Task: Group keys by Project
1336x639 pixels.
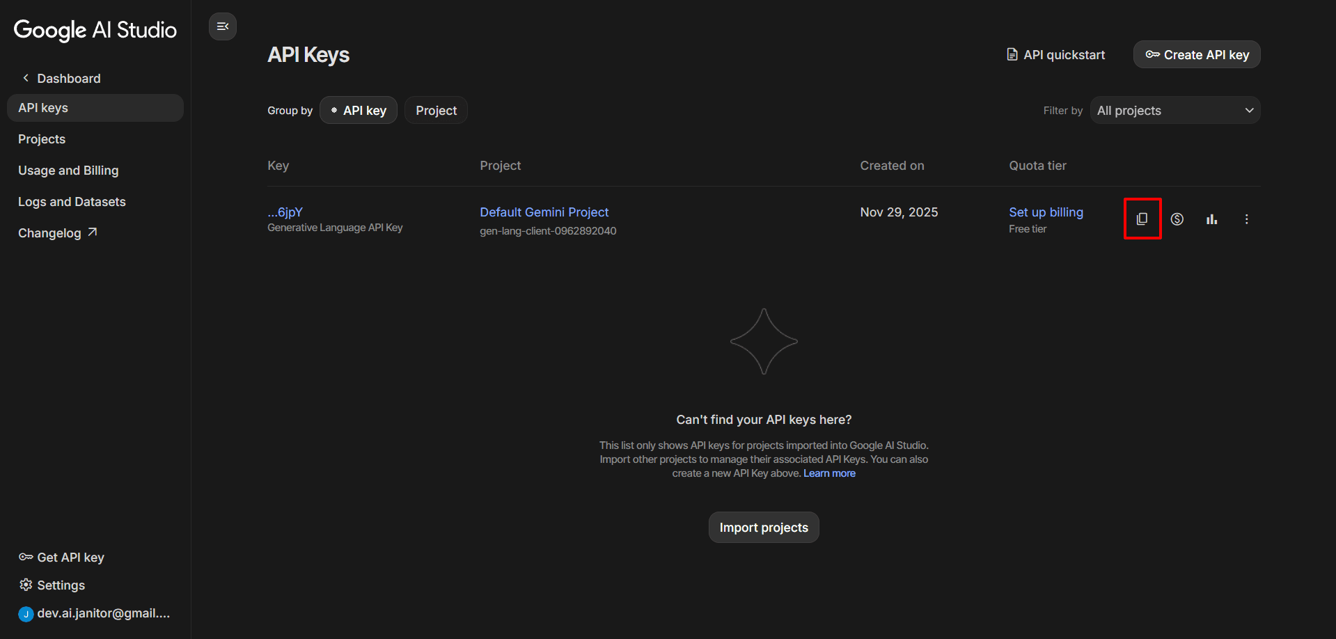Action: [x=436, y=111]
